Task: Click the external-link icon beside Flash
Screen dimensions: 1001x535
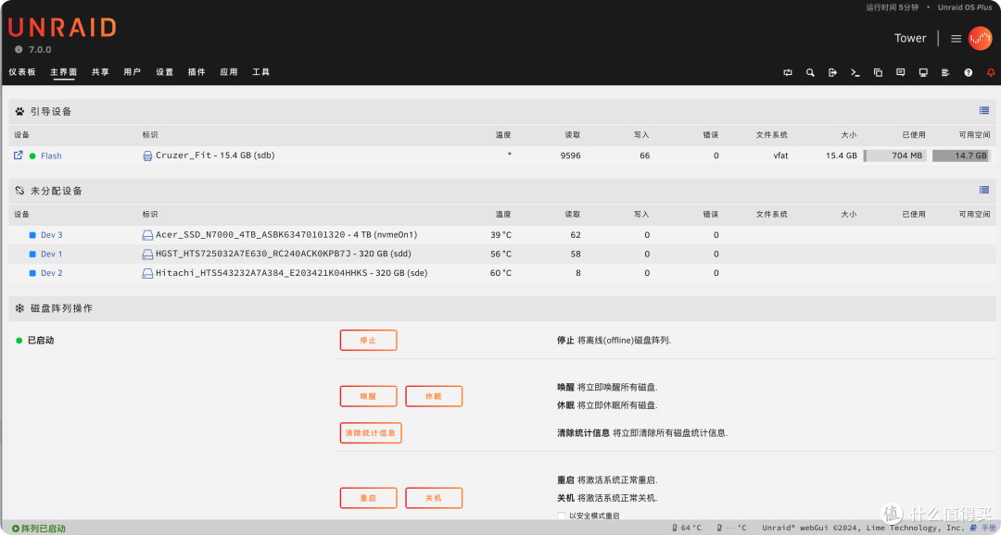Action: point(19,155)
